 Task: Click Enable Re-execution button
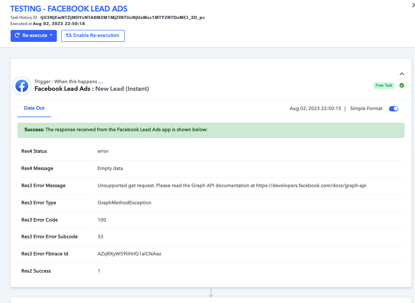pyautogui.click(x=93, y=36)
